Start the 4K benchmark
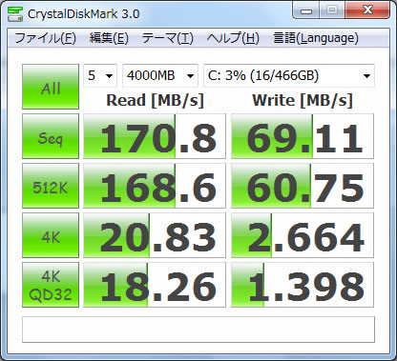The image size is (397, 361). coord(51,235)
